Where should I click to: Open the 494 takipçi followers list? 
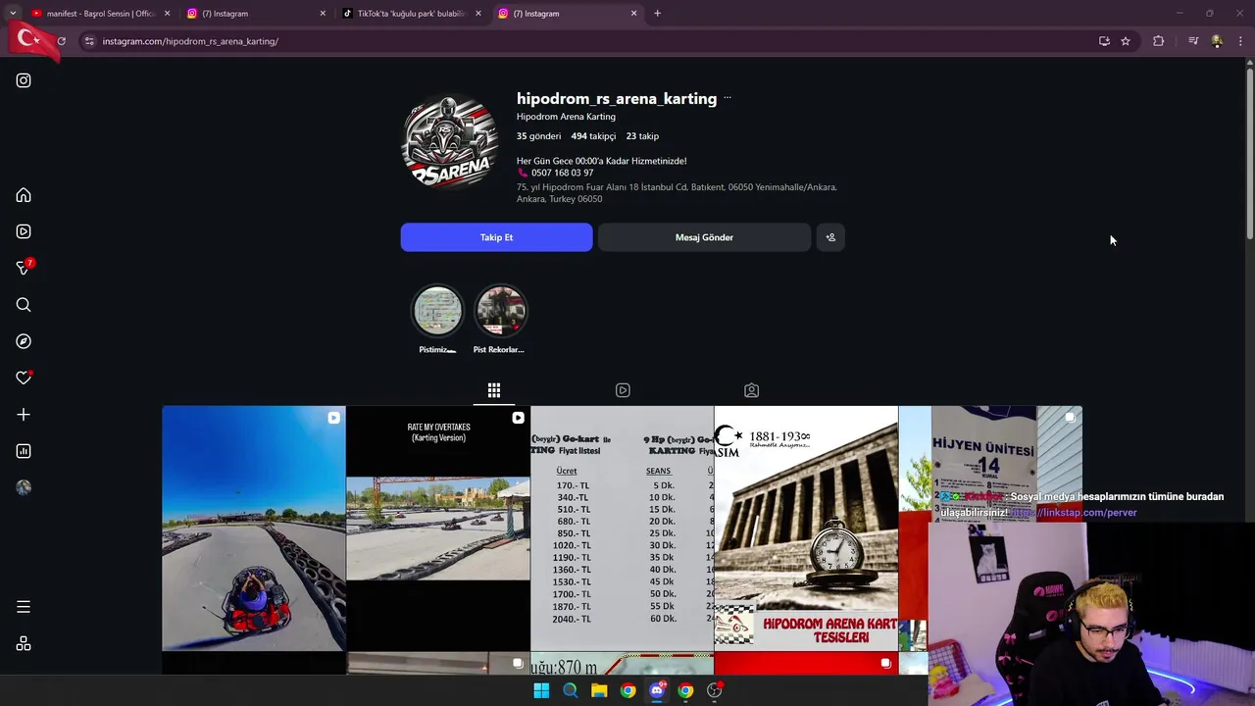(x=593, y=136)
